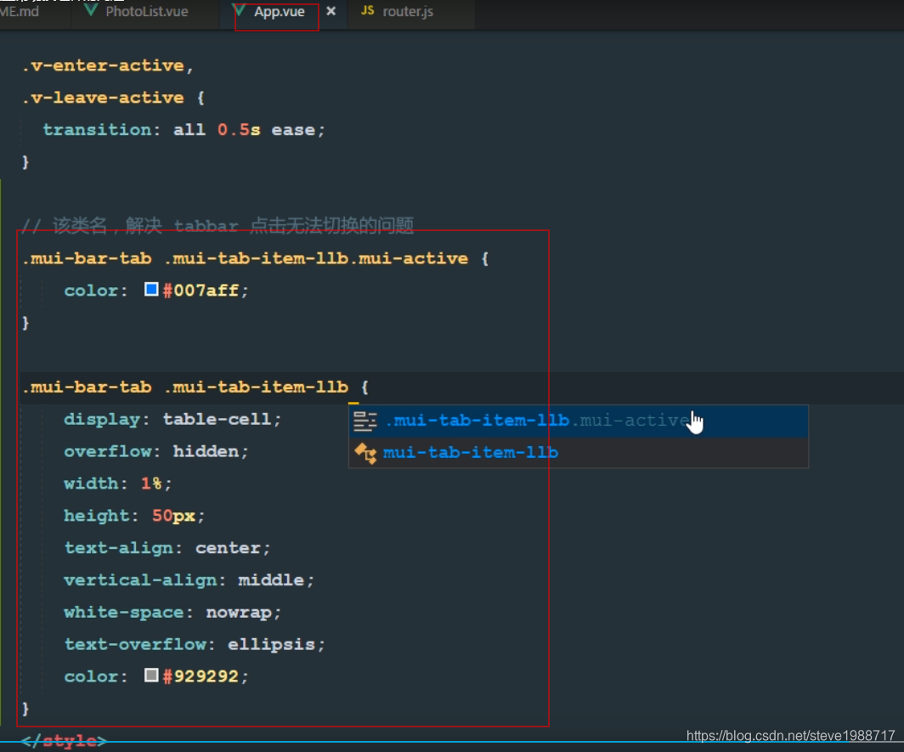
Task: Switch to the PhotoList.vue tab
Action: (146, 12)
